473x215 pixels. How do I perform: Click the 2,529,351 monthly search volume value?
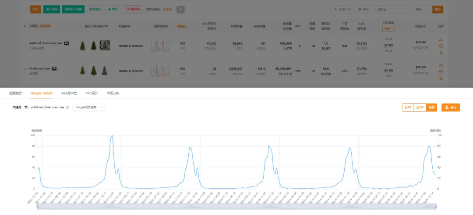(236, 69)
